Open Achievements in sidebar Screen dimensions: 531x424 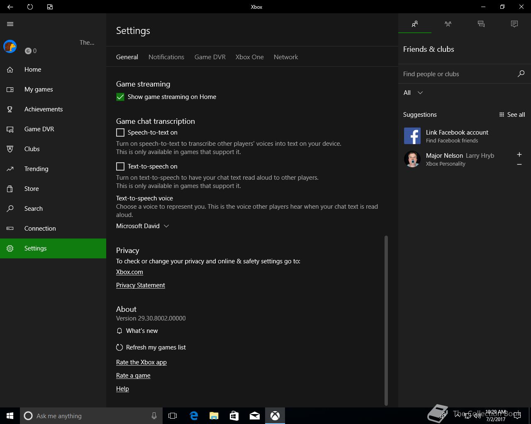tap(53, 109)
